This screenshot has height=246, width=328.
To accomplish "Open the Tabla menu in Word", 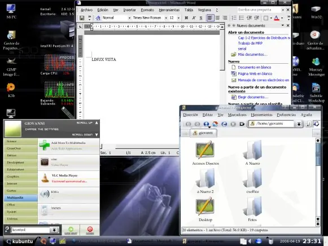I will 189,10.
